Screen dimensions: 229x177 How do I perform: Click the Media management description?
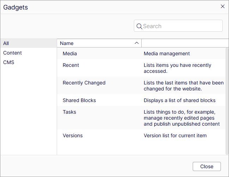tap(167, 53)
